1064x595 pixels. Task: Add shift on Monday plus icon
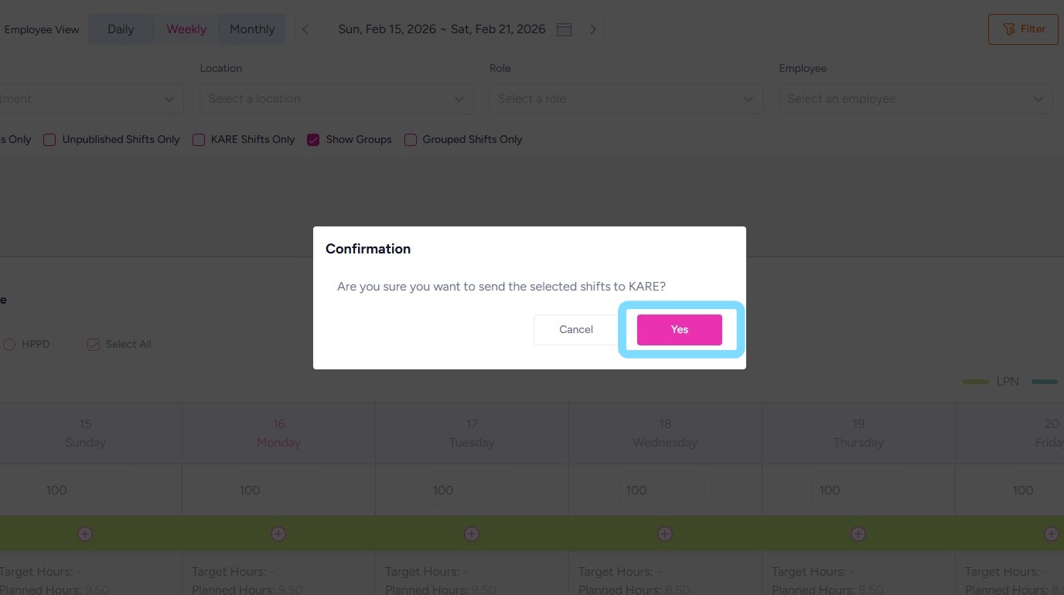tap(278, 534)
